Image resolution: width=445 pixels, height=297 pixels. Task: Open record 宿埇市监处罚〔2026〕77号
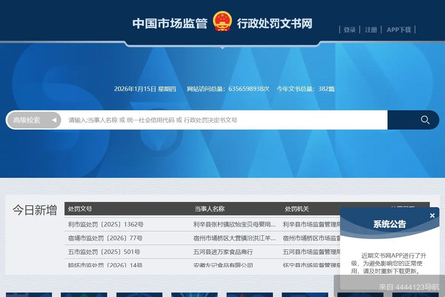110,238
